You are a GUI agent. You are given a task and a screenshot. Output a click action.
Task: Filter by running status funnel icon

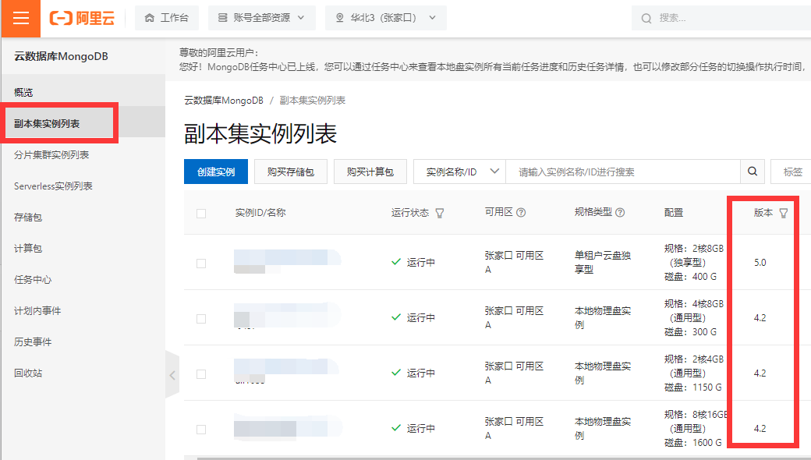[x=440, y=213]
